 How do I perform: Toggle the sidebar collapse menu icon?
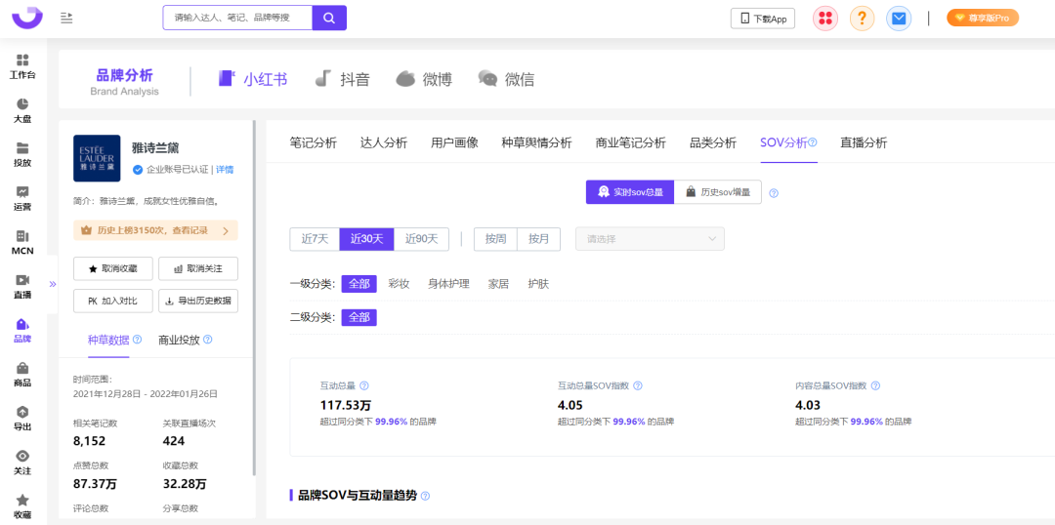click(66, 18)
